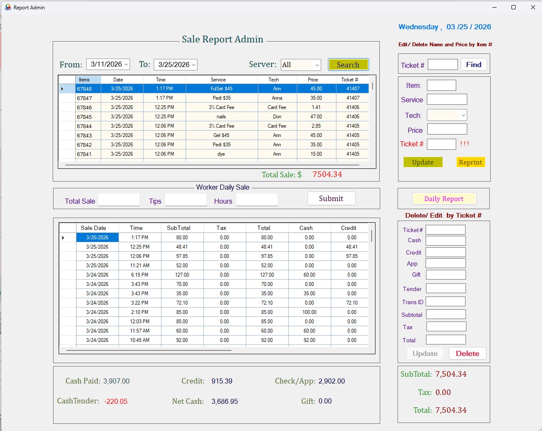Click the Tips input field
The image size is (542, 431).
pos(186,199)
